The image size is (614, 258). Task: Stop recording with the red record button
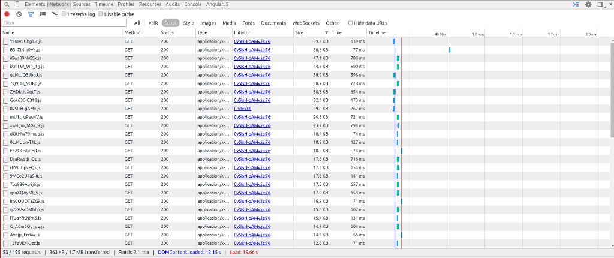7,14
